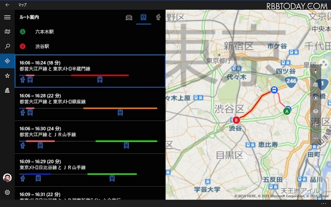Click the 渋谷区 map label
The width and height of the screenshot is (331, 207).
tap(229, 109)
